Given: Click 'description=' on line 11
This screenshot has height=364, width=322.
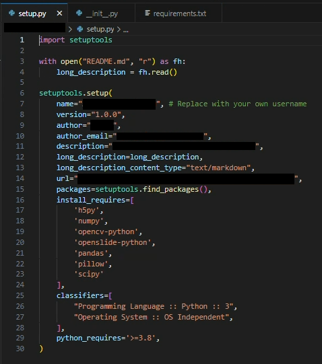Looking at the screenshot, I should (x=82, y=146).
